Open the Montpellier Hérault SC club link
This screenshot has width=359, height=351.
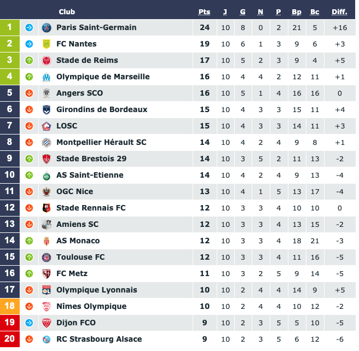(101, 143)
